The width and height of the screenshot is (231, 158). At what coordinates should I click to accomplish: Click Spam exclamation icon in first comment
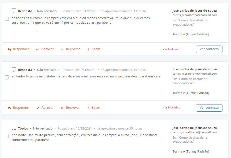pyautogui.click(x=88, y=49)
